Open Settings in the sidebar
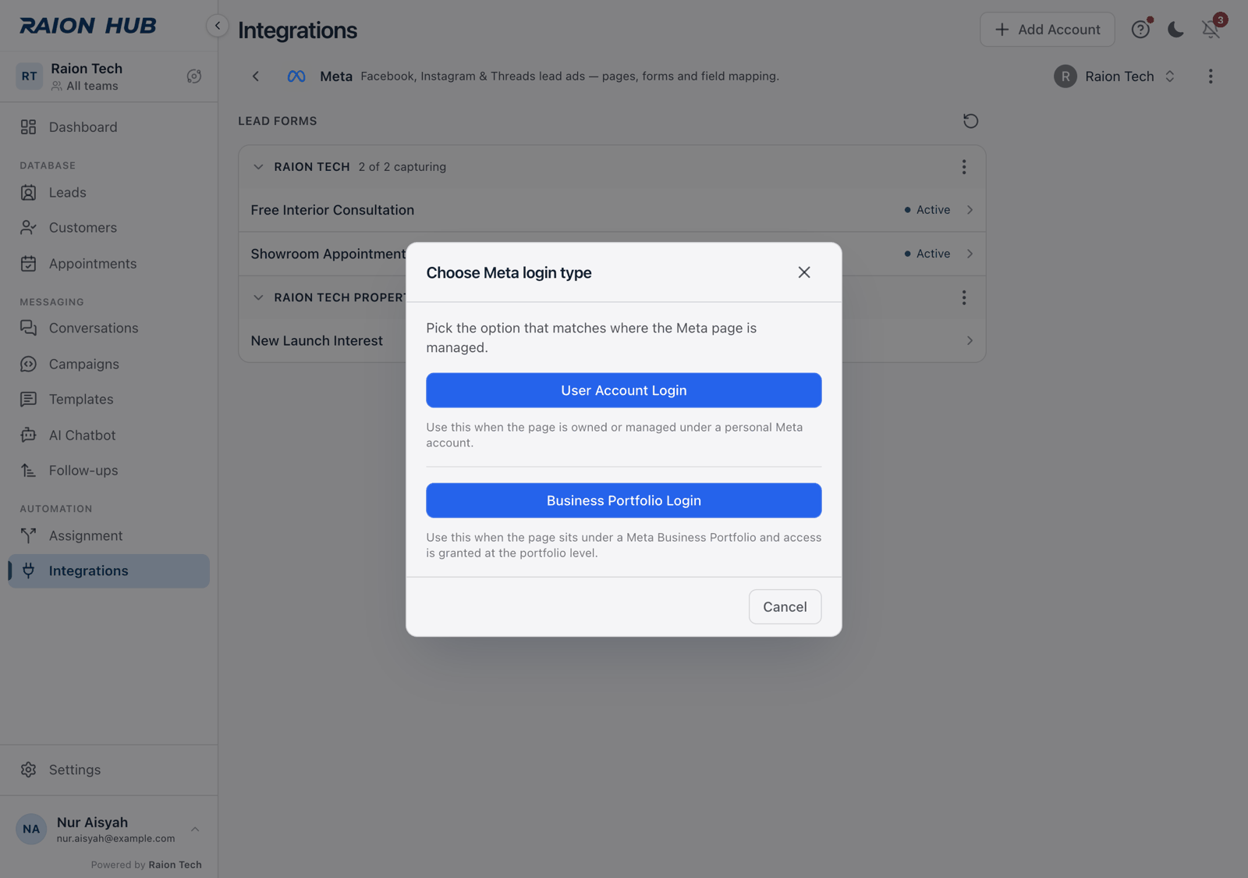1248x878 pixels. click(x=108, y=770)
